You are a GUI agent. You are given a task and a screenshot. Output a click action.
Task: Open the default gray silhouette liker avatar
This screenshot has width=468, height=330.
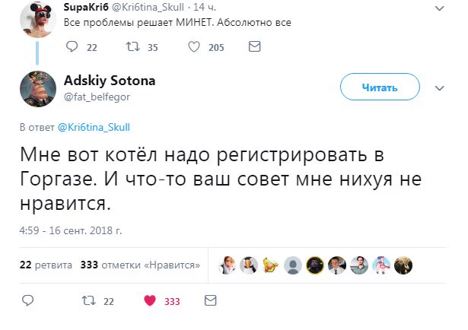pyautogui.click(x=293, y=265)
